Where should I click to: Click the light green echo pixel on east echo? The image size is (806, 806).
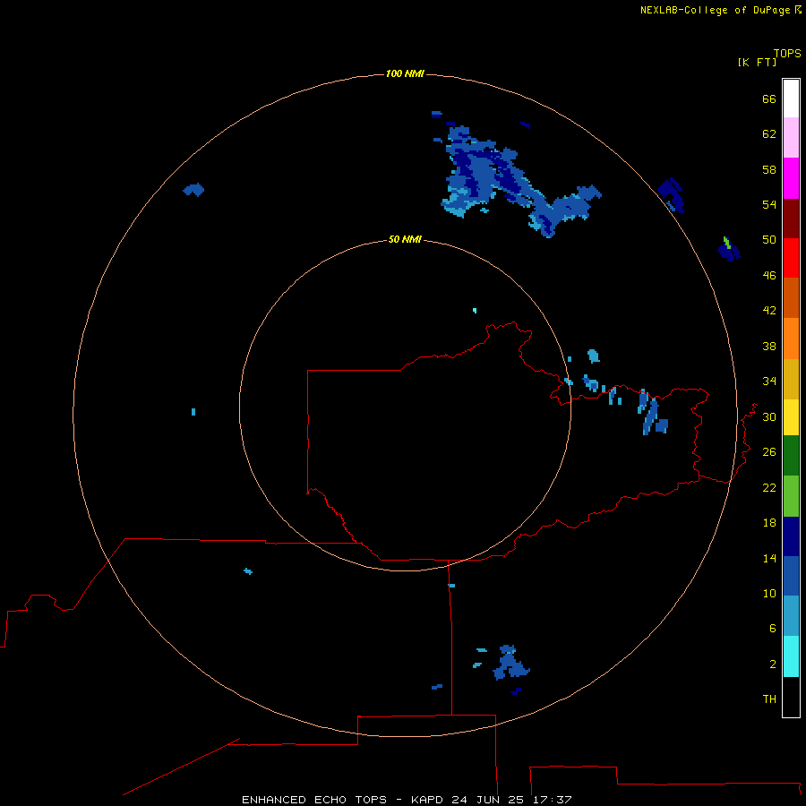click(726, 242)
